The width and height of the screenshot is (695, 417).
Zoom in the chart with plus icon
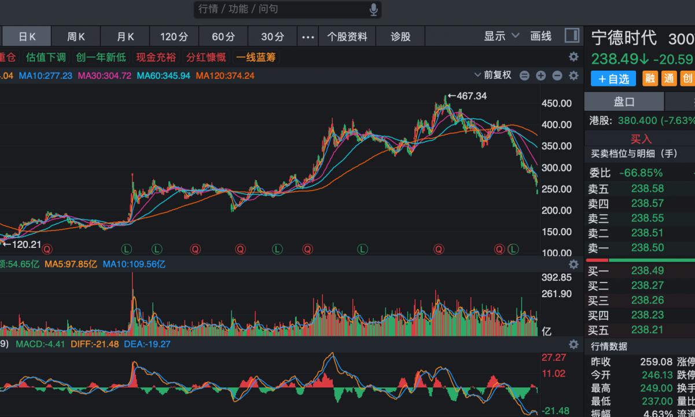point(540,75)
